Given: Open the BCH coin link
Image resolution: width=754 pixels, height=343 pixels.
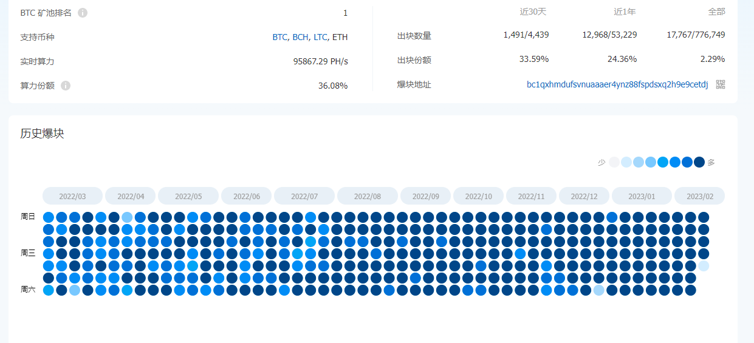Looking at the screenshot, I should point(300,37).
